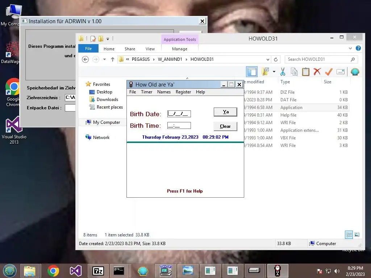Expand the ribbon chevron near Help icon
This screenshot has width=371, height=278.
click(350, 48)
